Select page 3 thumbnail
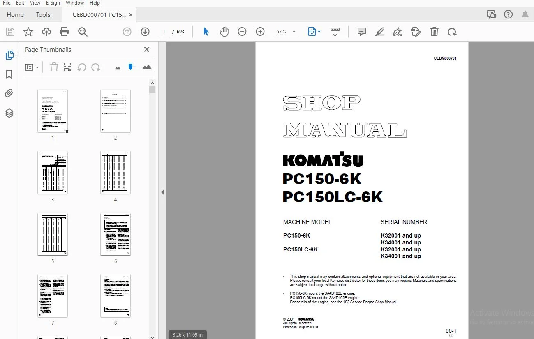Image resolution: width=534 pixels, height=339 pixels. pyautogui.click(x=53, y=173)
